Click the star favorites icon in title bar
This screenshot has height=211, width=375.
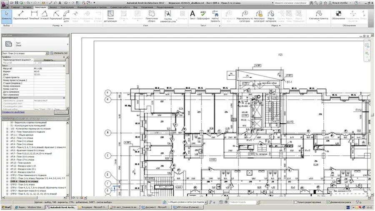click(x=325, y=3)
